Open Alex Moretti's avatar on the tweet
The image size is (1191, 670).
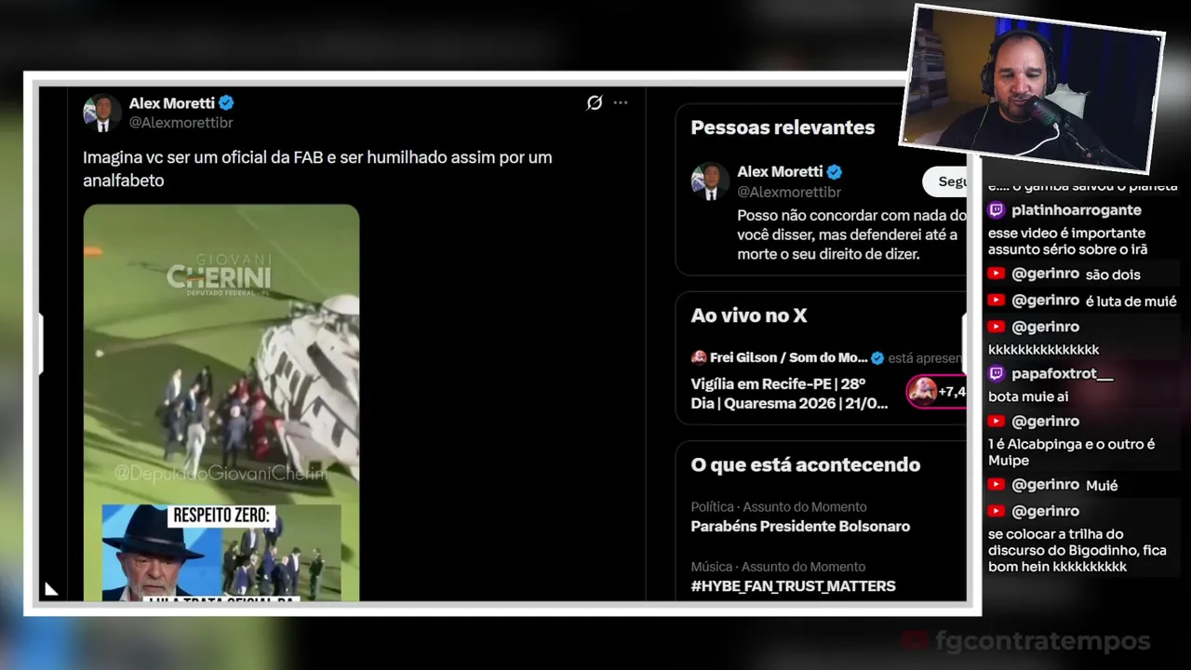[x=101, y=113]
